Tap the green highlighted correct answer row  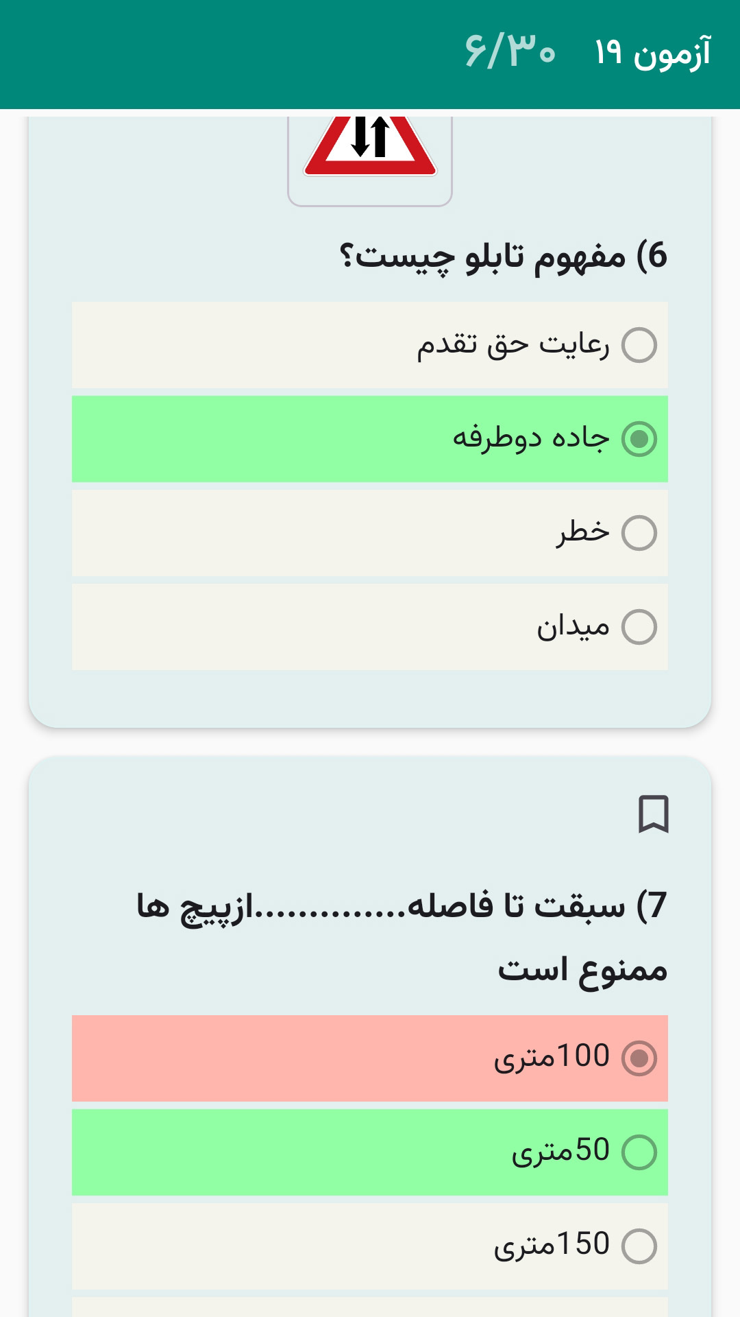[370, 440]
